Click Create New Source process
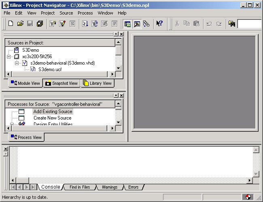Image resolution: width=263 pixels, height=202 pixels. pyautogui.click(x=53, y=118)
